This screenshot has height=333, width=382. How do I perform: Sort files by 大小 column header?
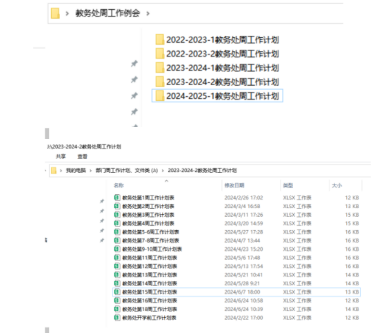337,185
